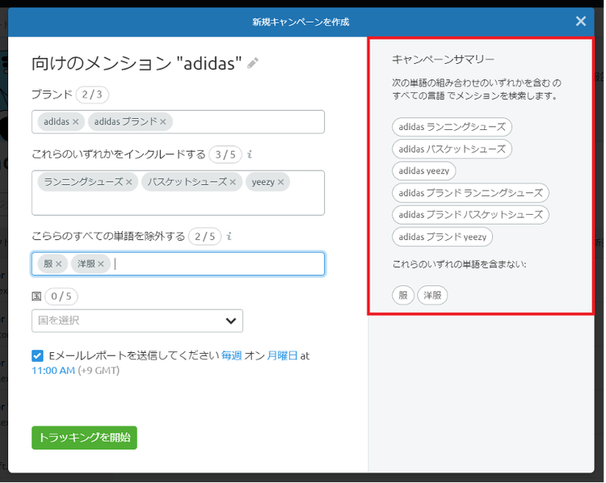Remove the '服' exclude tag
Viewport: 606px width, 483px height.
(x=59, y=264)
